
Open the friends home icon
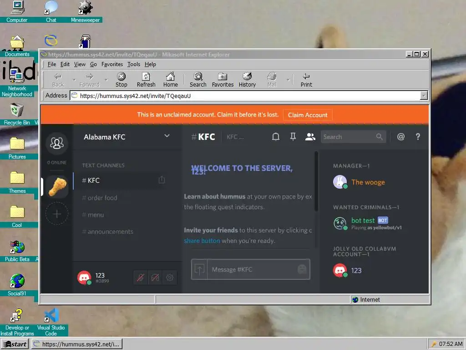point(57,143)
